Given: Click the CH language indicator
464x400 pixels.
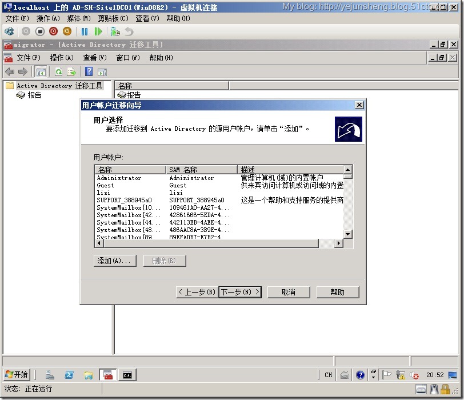Looking at the screenshot, I should click(328, 375).
